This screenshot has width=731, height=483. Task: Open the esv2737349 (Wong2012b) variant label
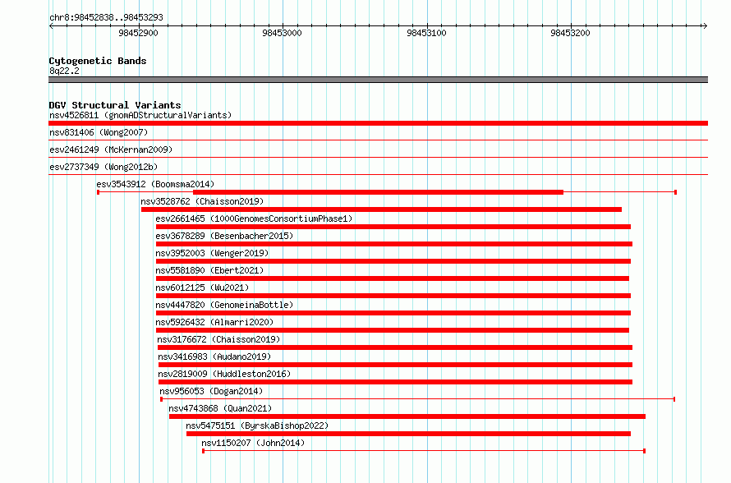103,167
